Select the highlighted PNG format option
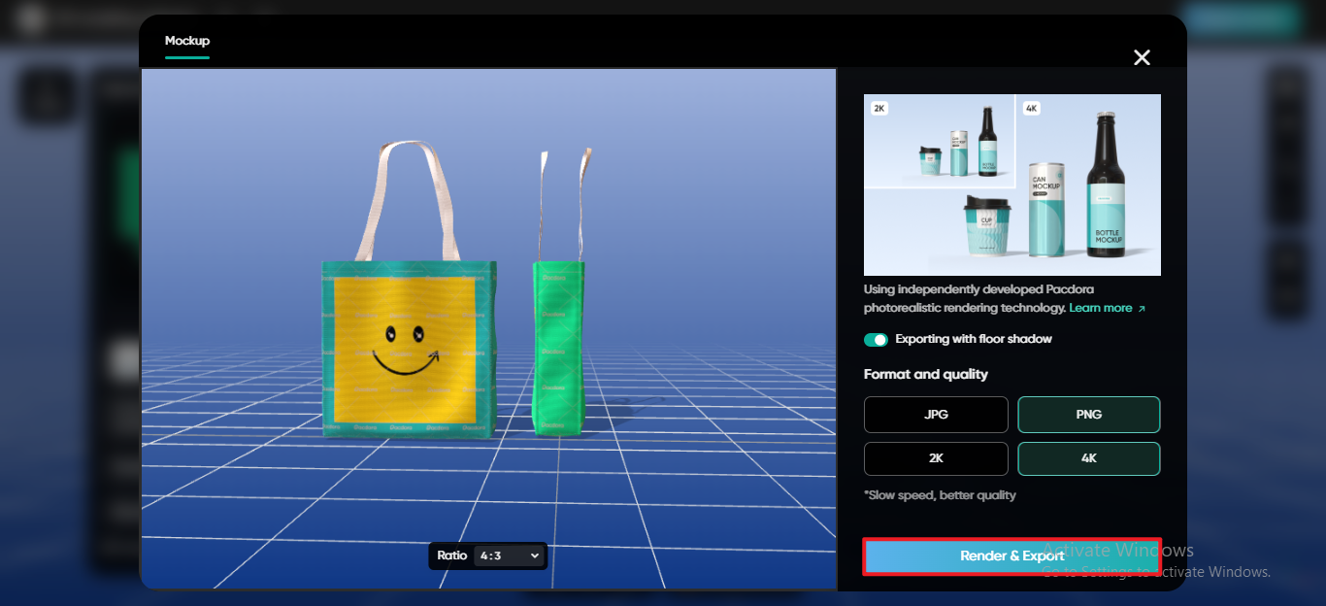 click(1088, 415)
